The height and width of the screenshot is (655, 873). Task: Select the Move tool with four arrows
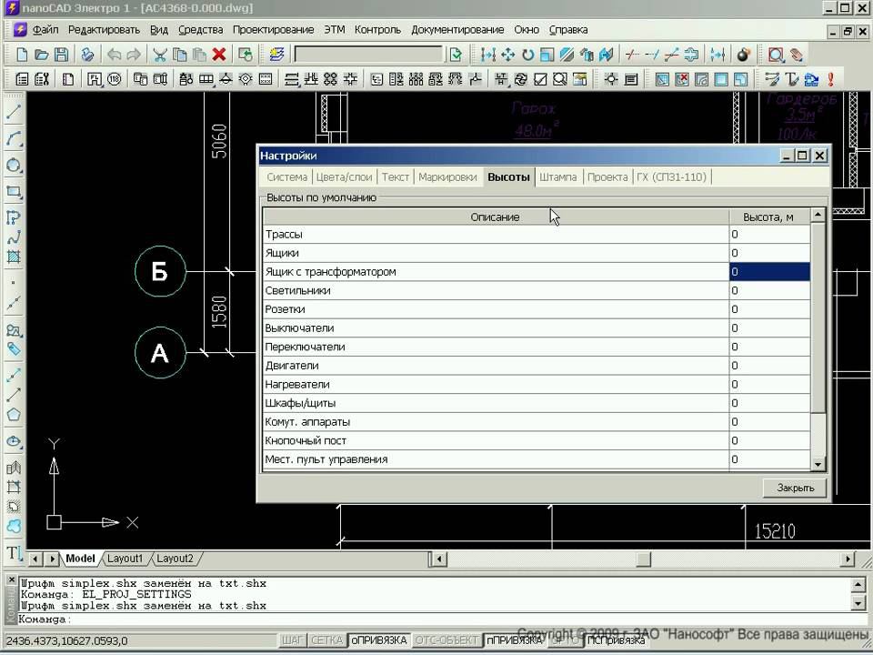pos(507,55)
